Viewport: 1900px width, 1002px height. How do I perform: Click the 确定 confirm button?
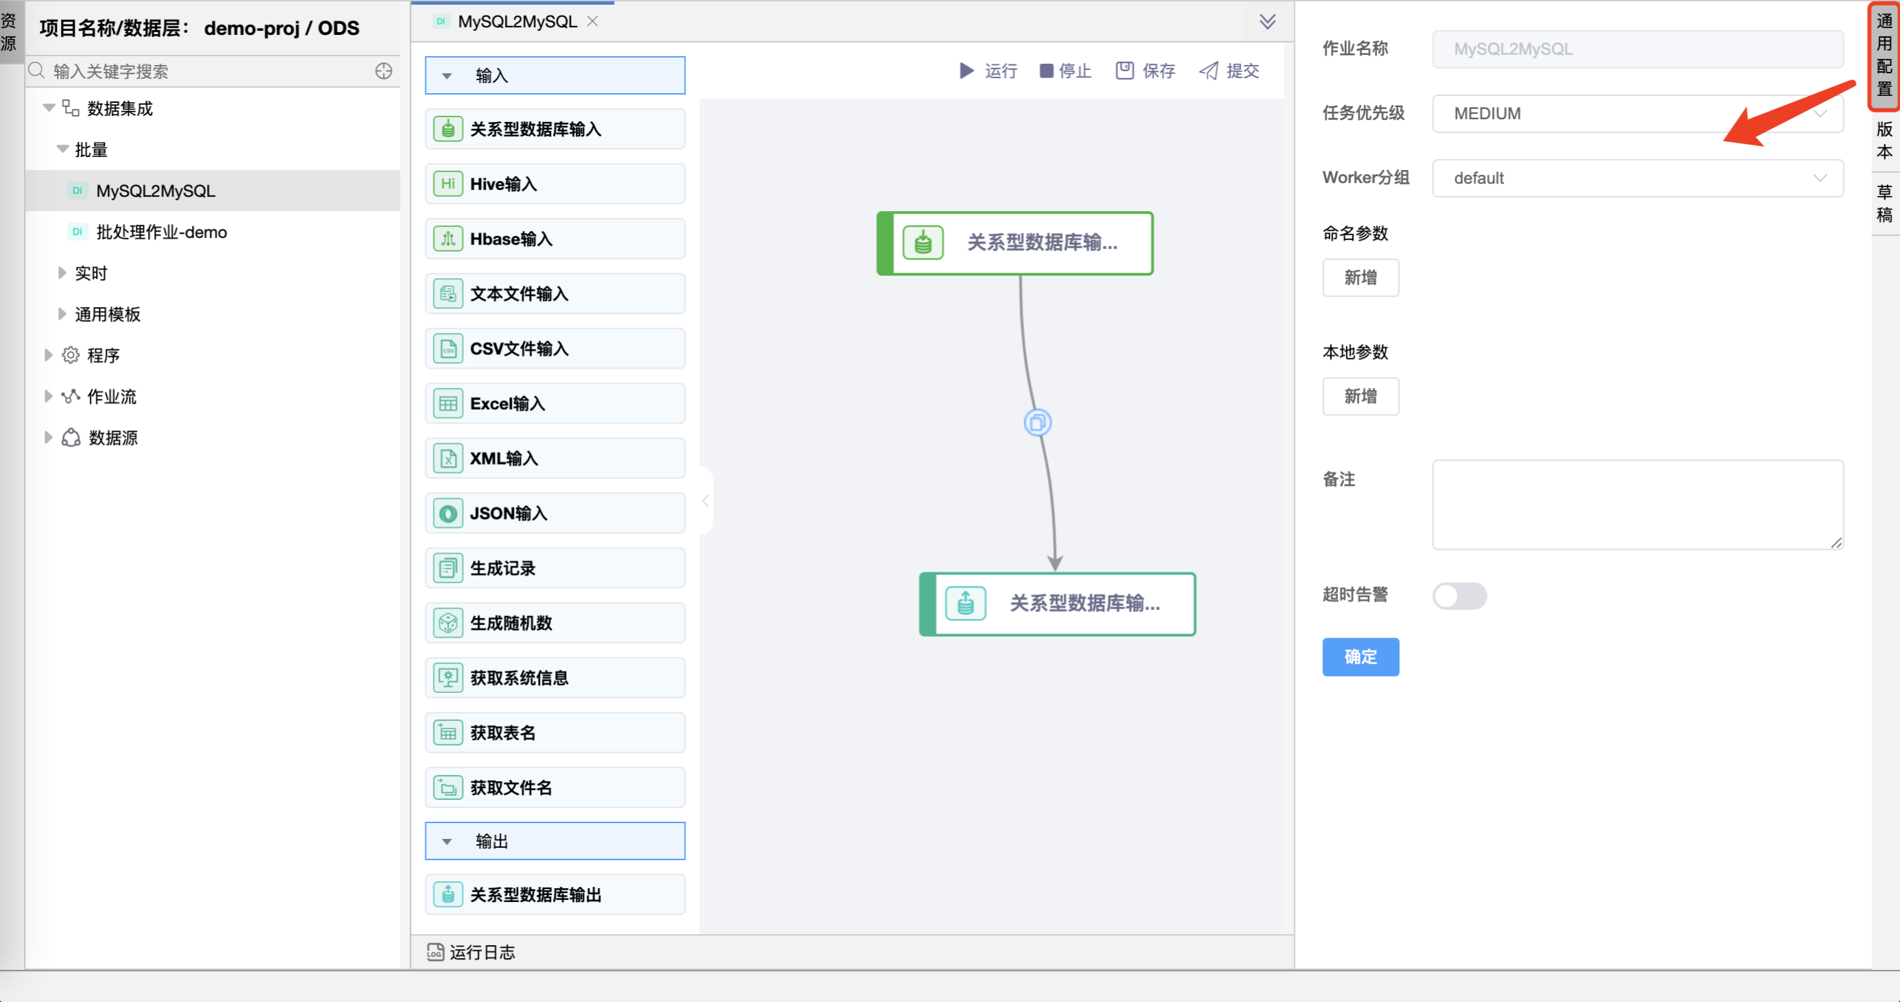tap(1360, 656)
